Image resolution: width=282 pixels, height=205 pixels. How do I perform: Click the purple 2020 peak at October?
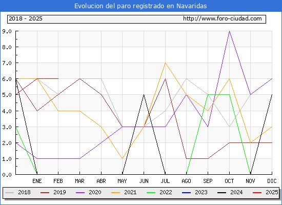[x=229, y=31]
